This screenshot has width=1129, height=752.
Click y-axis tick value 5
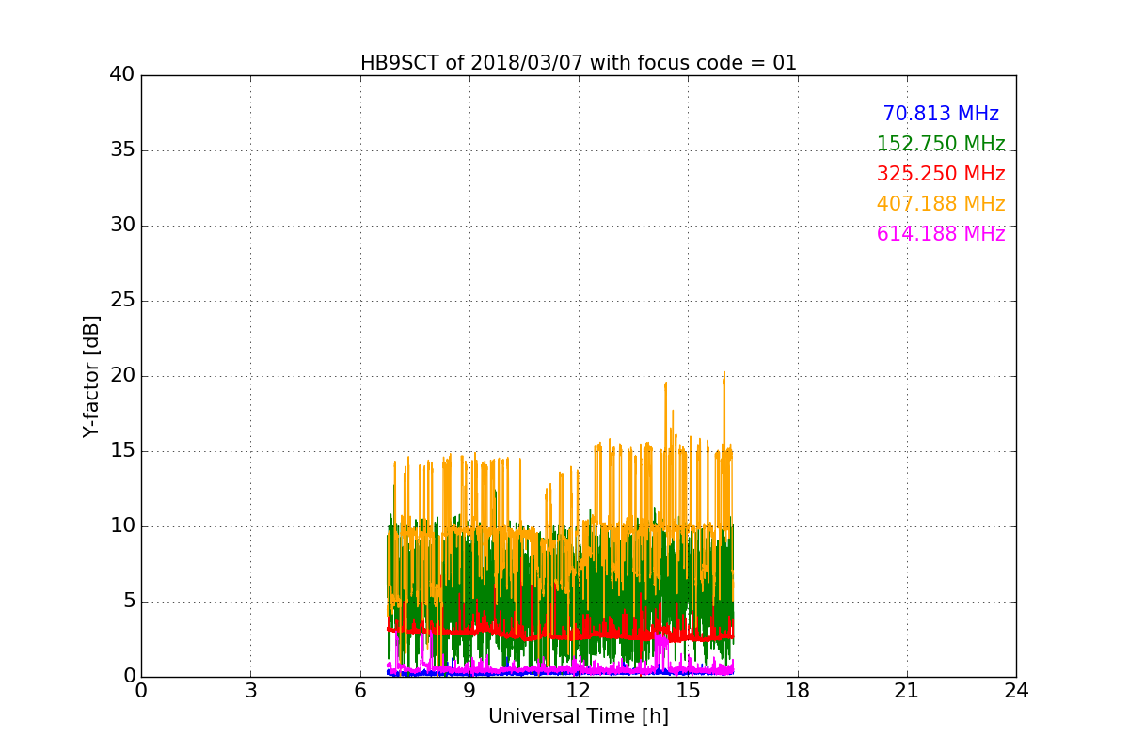128,602
